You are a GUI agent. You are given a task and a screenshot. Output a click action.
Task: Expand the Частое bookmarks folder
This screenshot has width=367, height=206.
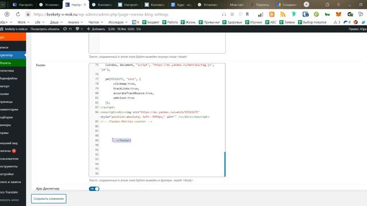point(96,22)
